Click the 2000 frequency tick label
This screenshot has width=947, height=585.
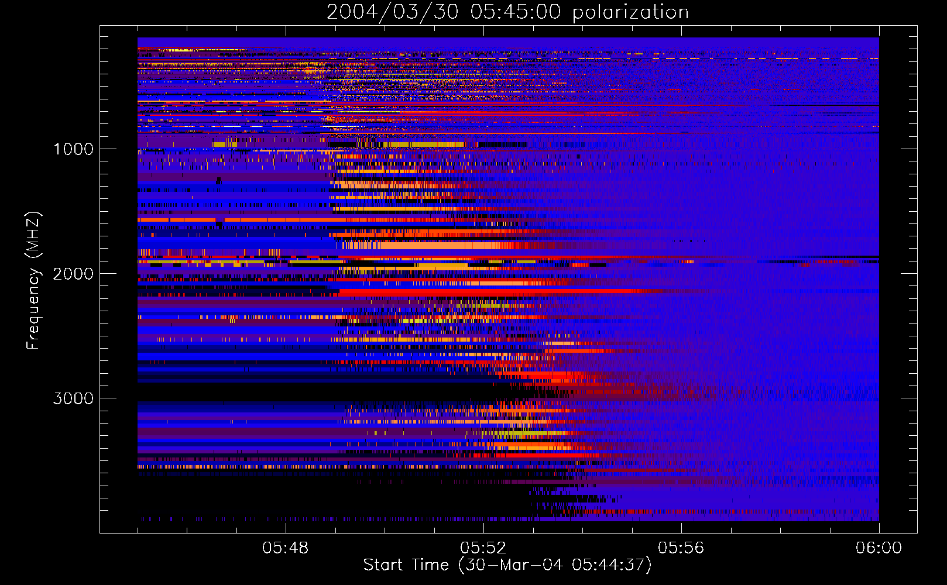(73, 274)
